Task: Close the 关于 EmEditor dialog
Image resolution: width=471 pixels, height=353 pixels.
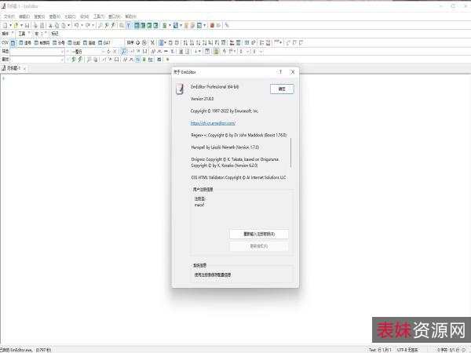Action: (293, 72)
